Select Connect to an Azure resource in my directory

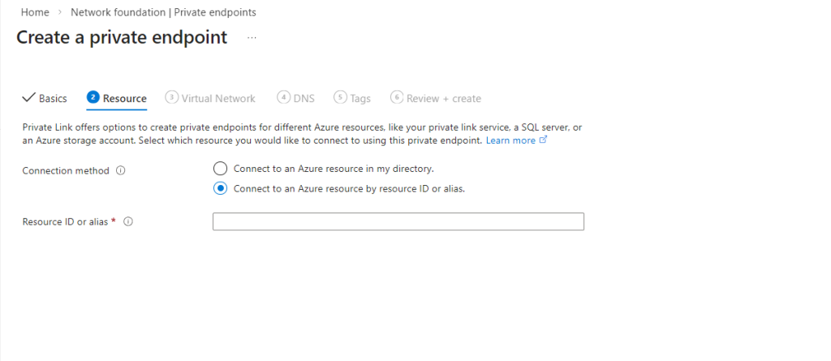220,169
